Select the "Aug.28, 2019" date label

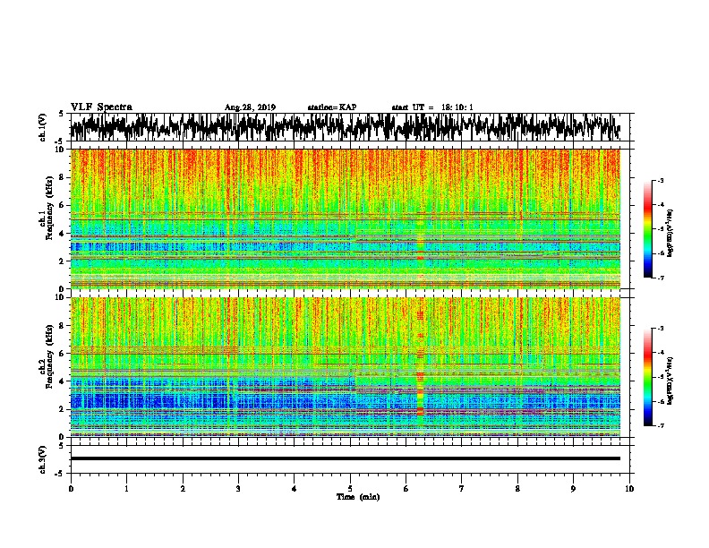click(250, 107)
